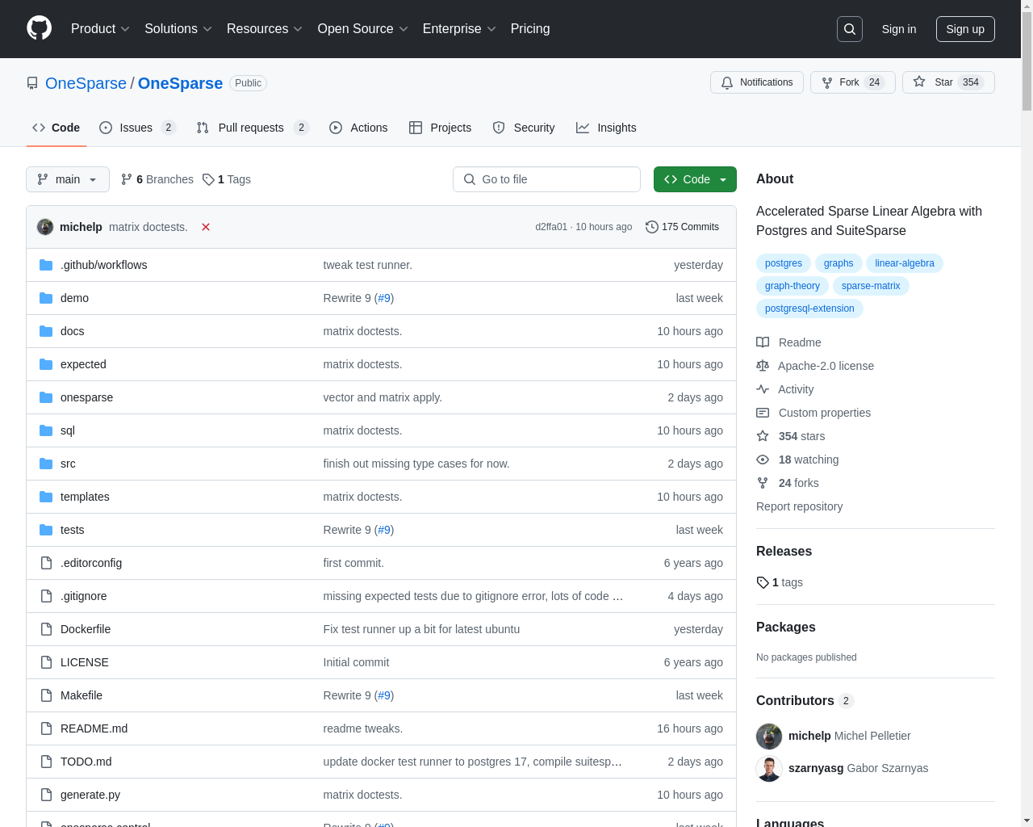Expand the Open Source menu
The image size is (1033, 827).
363,29
